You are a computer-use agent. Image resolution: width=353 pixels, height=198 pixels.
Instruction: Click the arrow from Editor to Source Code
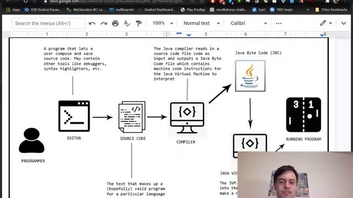[103, 117]
